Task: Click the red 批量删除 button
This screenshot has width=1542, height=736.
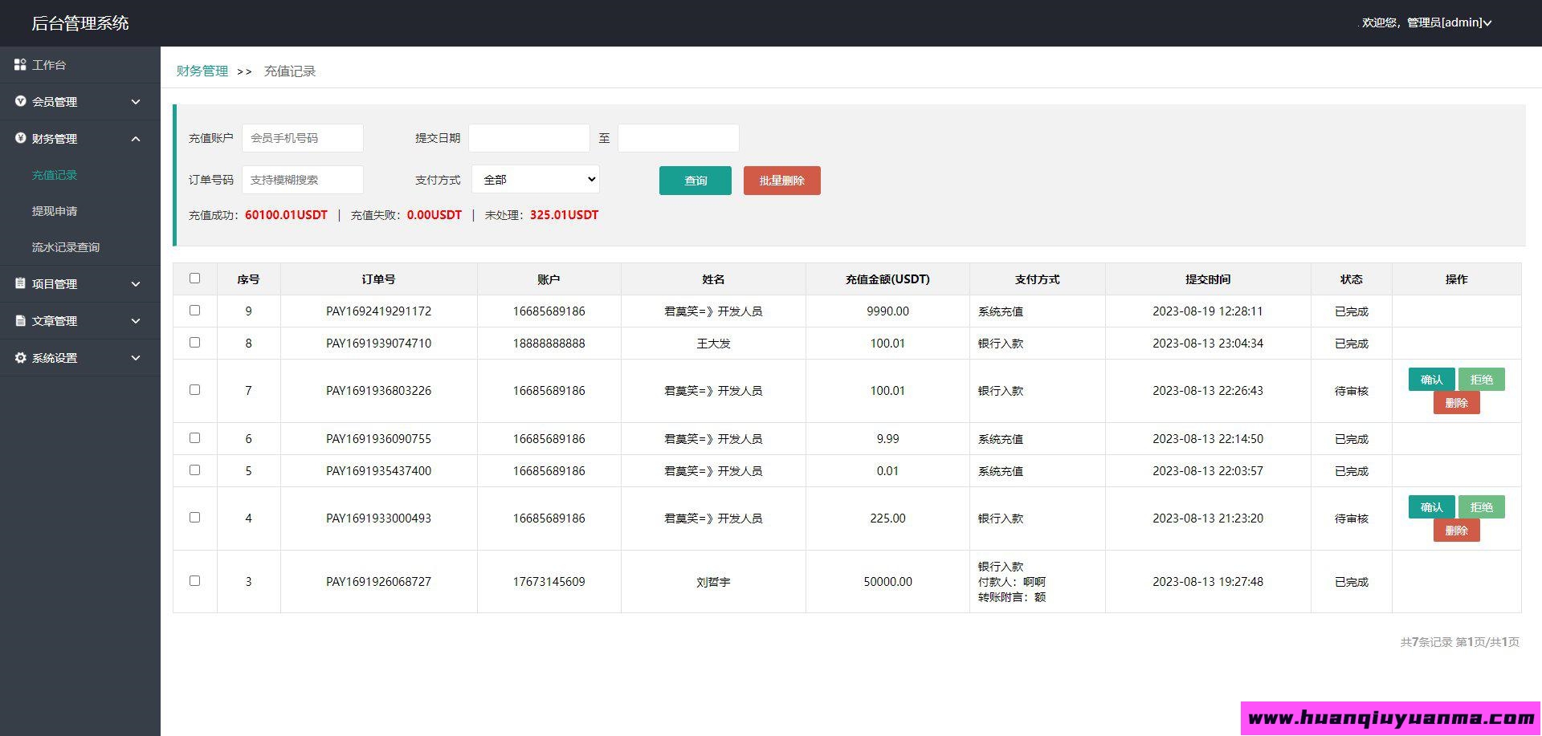Action: (782, 181)
